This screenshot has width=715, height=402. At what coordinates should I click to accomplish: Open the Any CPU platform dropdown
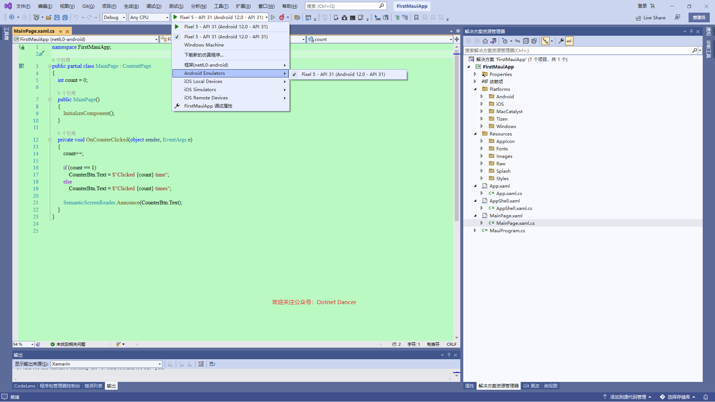(x=149, y=17)
